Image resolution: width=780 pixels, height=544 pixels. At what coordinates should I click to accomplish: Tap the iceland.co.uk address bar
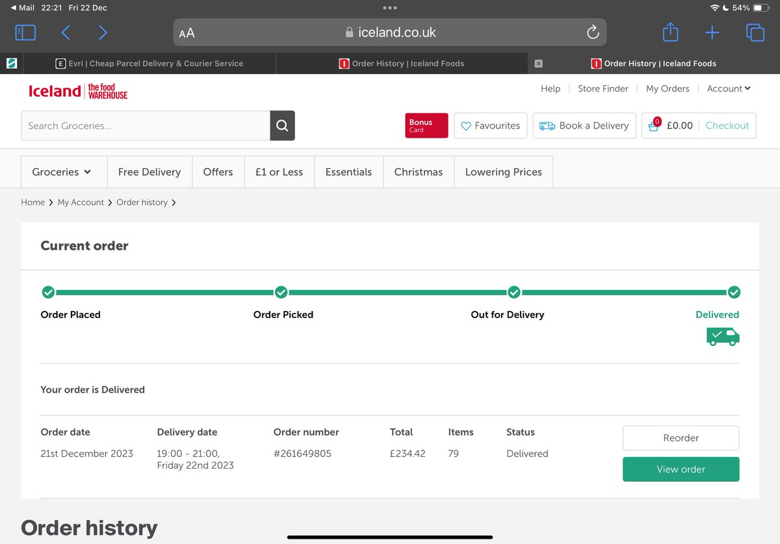[390, 32]
